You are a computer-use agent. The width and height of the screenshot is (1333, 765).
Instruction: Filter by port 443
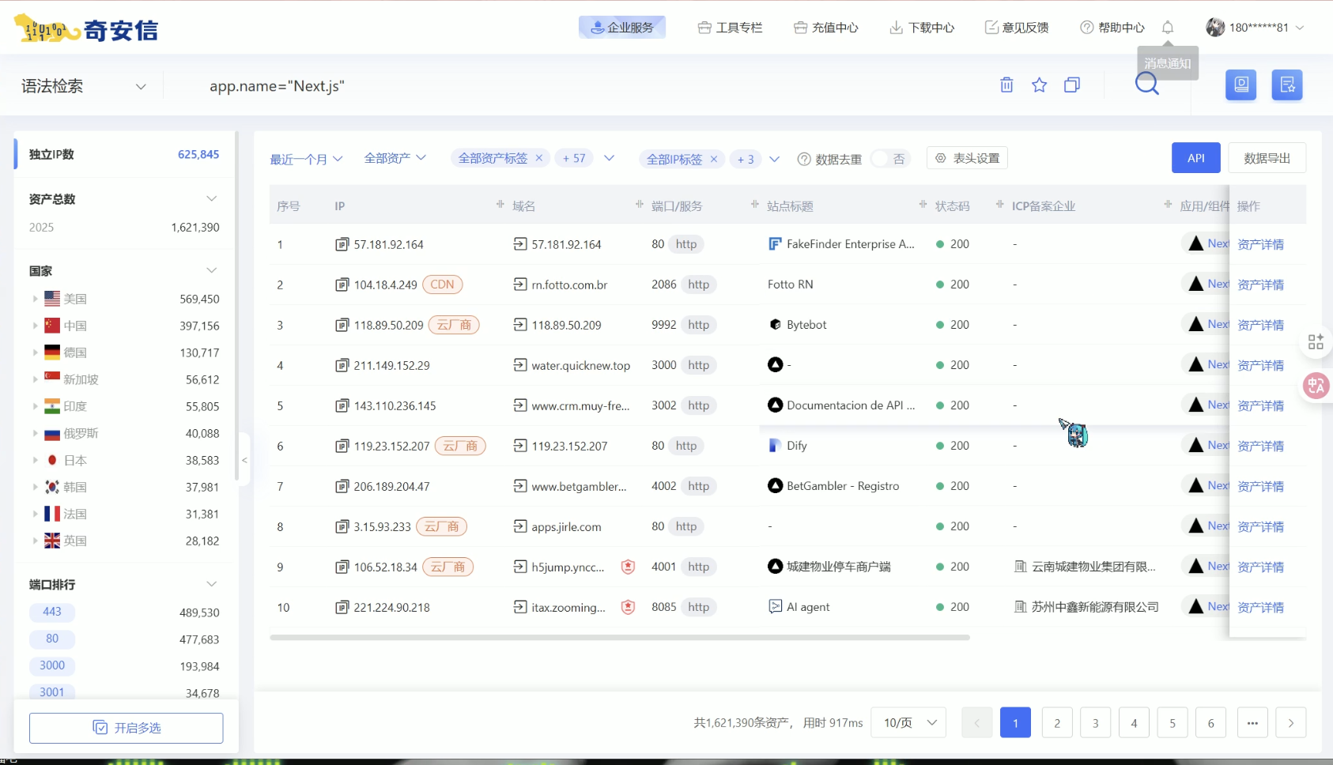pyautogui.click(x=52, y=612)
